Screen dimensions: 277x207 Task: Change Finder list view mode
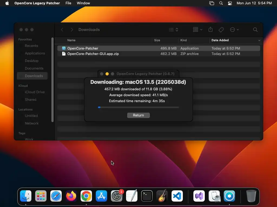[x=173, y=30]
